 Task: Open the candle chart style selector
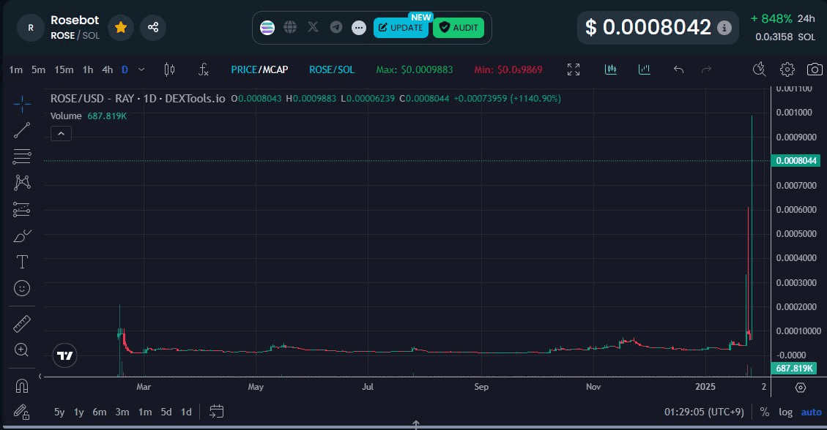(x=169, y=69)
